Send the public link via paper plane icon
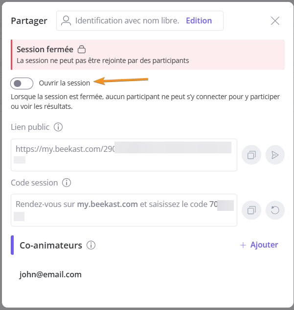Screen dimensions: 294x310 275,155
